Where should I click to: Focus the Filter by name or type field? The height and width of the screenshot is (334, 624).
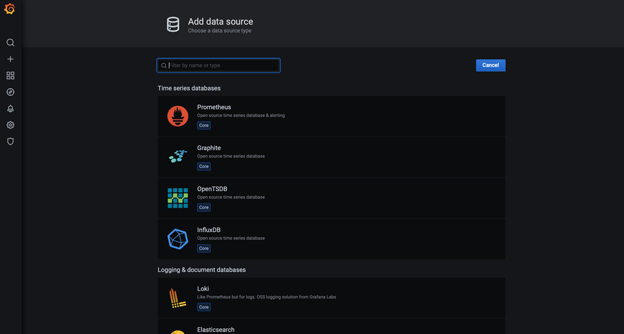click(218, 66)
